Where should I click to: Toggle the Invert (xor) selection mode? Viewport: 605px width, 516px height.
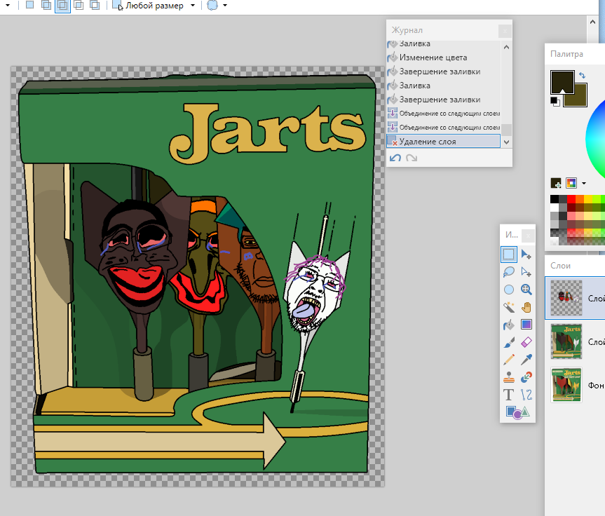(95, 6)
